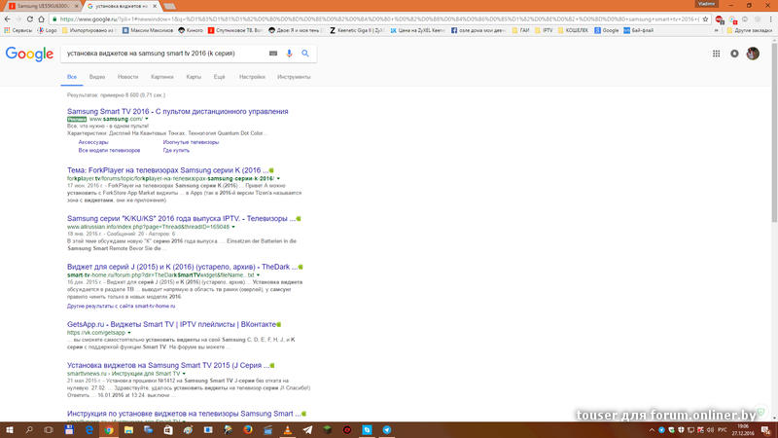This screenshot has width=778, height=438.
Task: Open Microsoft Edge from the taskbar
Action: point(88,430)
